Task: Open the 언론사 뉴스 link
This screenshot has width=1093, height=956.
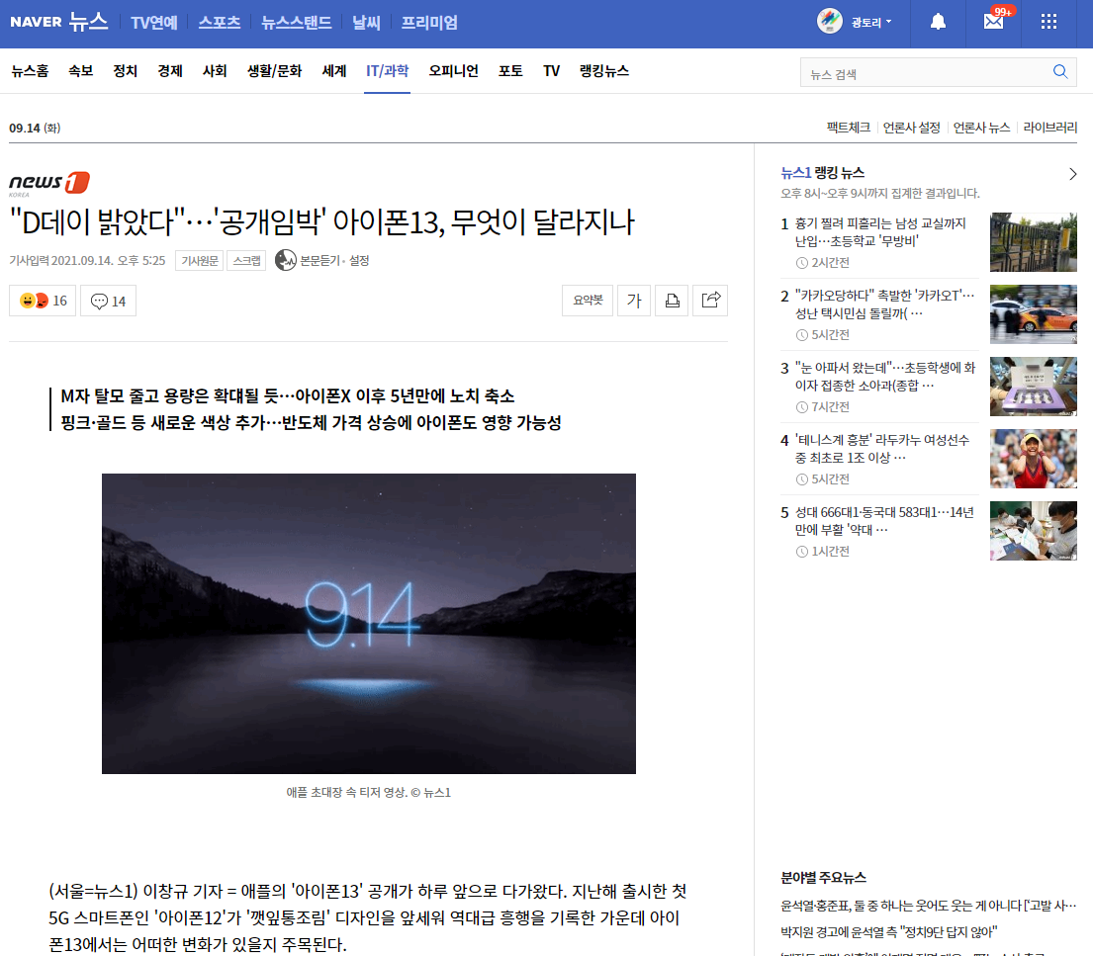Action: 981,128
